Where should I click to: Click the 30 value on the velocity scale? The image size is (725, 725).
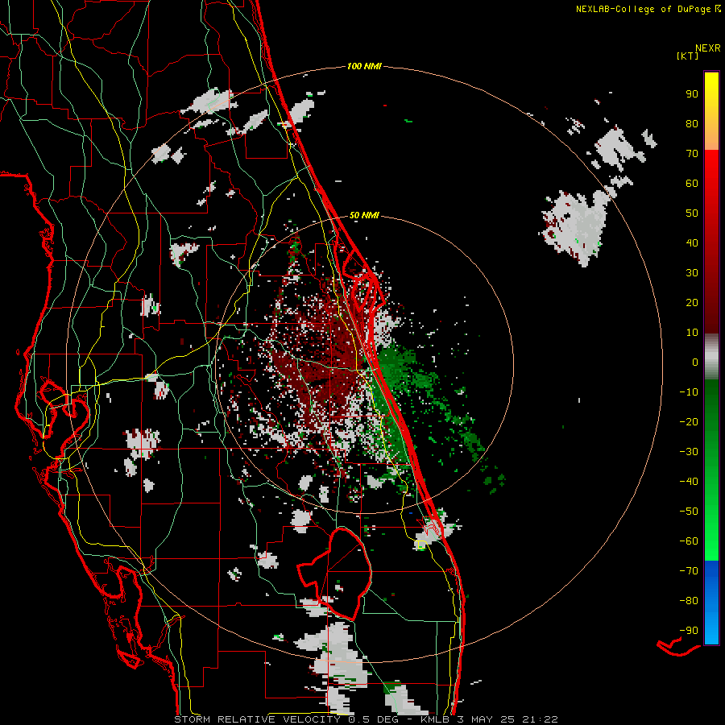[692, 273]
